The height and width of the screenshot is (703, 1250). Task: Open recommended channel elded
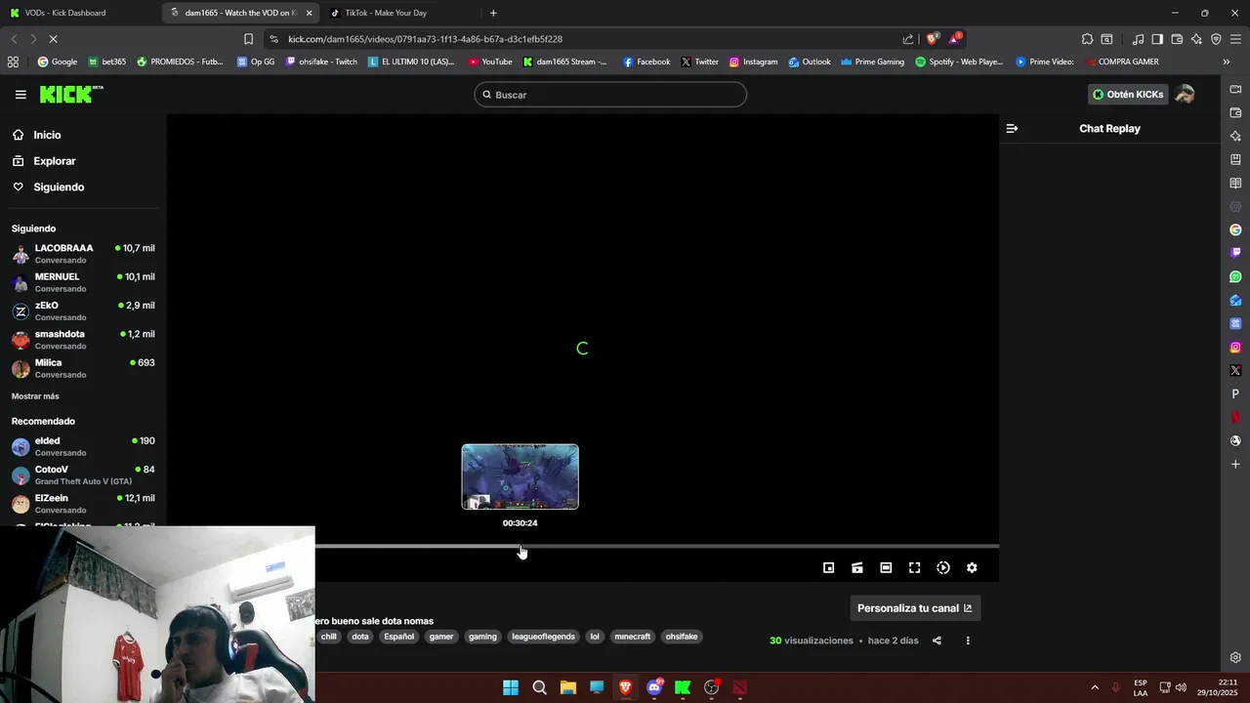83,446
